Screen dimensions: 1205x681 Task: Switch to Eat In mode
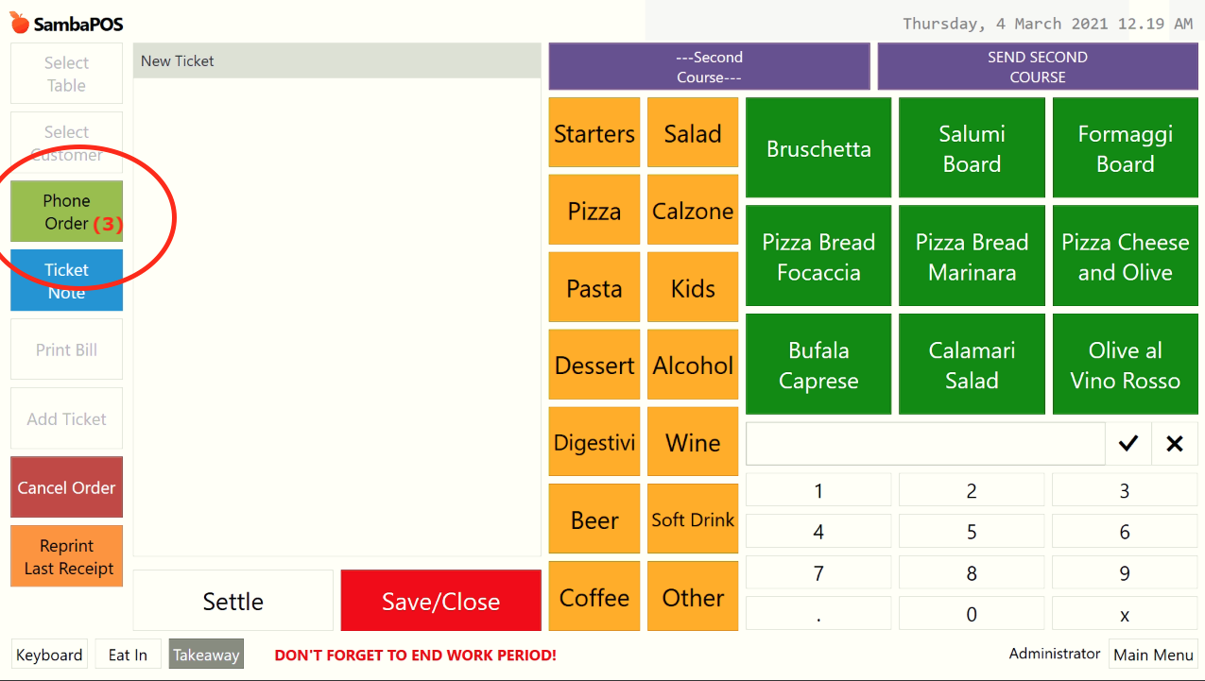pos(128,655)
